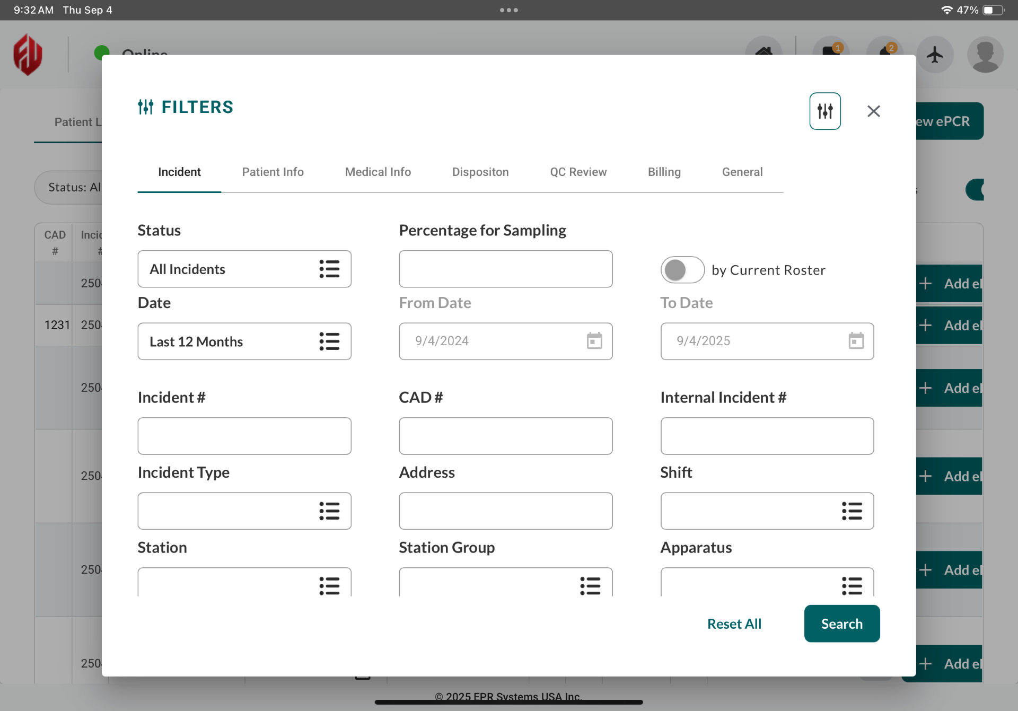
Task: Open the To Date calendar picker
Action: pos(856,341)
